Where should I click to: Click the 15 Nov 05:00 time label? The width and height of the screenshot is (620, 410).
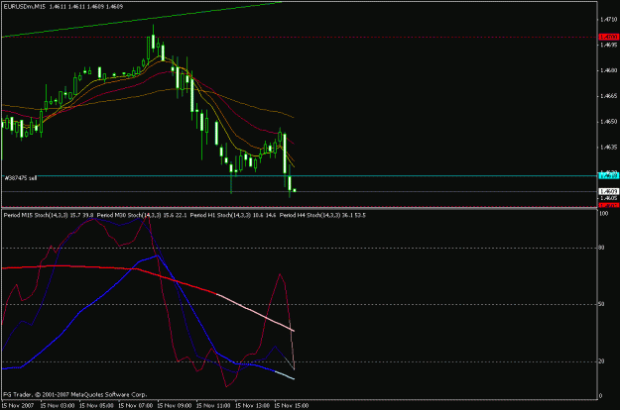[96, 406]
